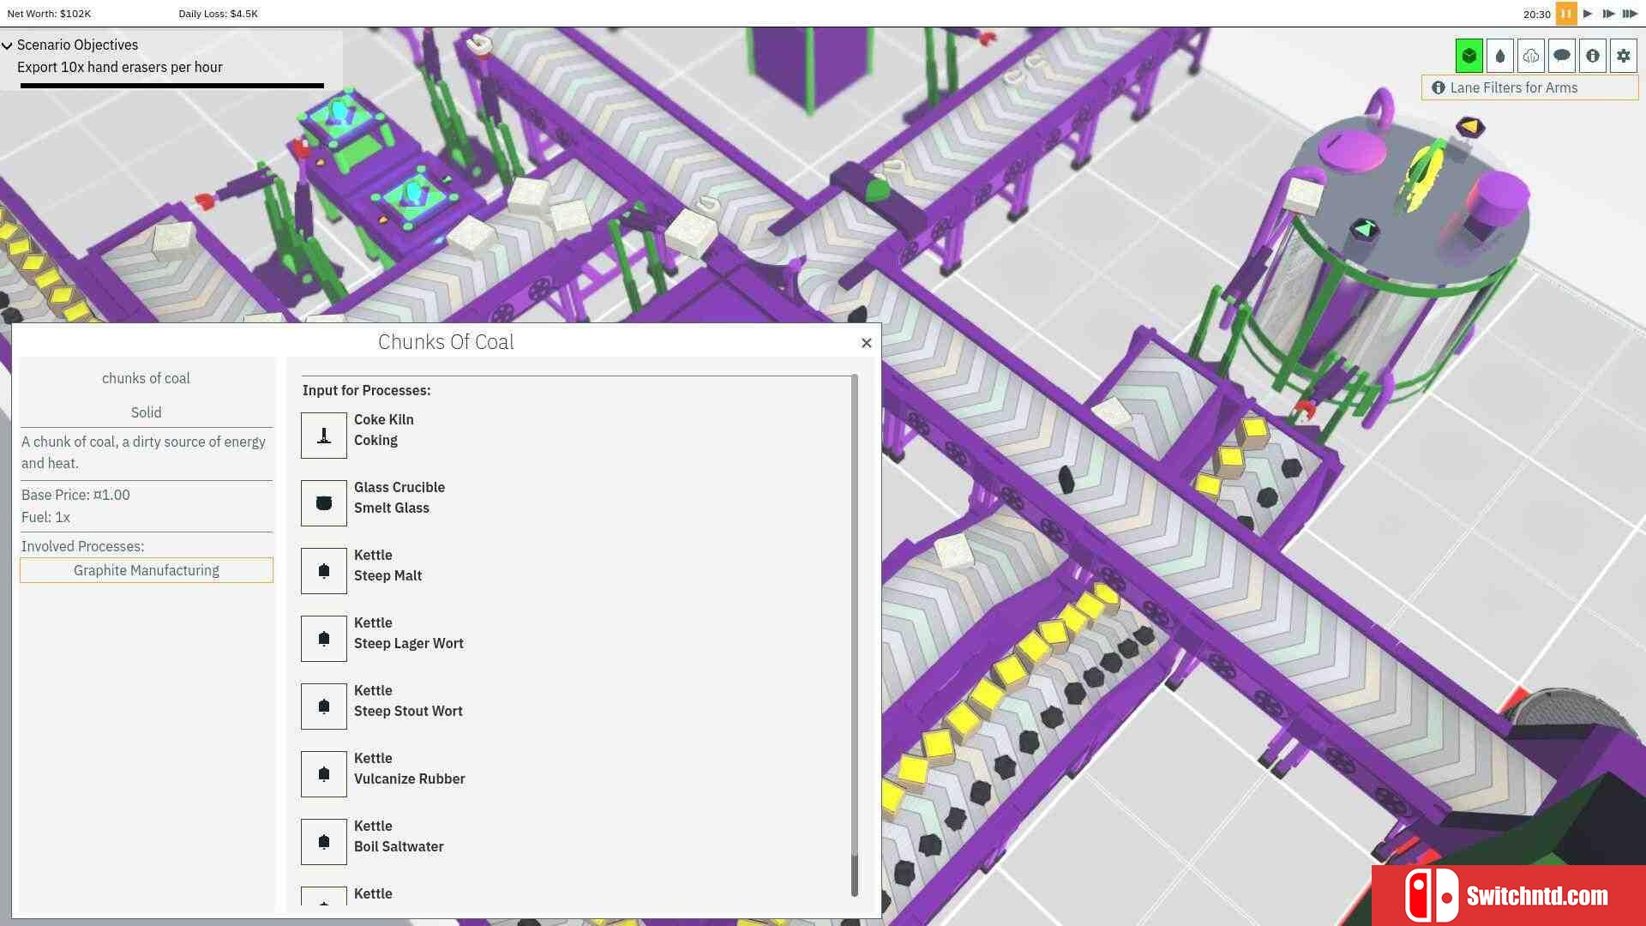Set double speed with fast-forward button
This screenshot has width=1646, height=926.
point(1608,14)
